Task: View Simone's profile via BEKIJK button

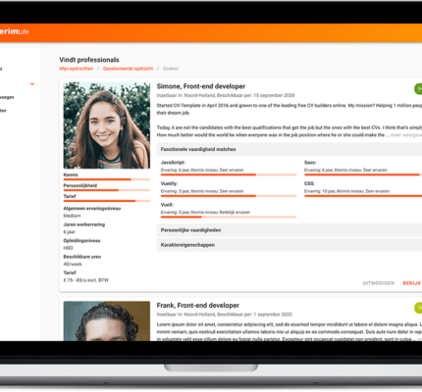Action: pyautogui.click(x=412, y=283)
